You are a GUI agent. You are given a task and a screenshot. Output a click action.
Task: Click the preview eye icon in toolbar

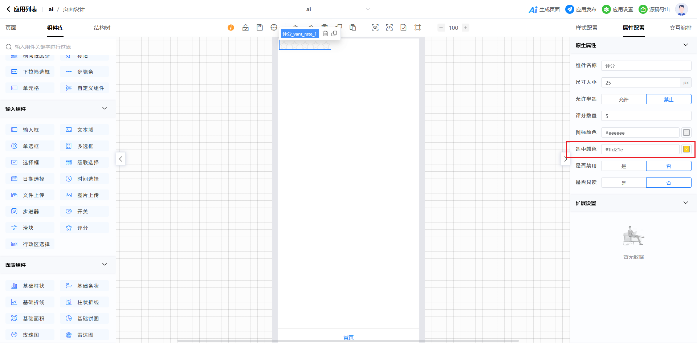click(x=375, y=28)
